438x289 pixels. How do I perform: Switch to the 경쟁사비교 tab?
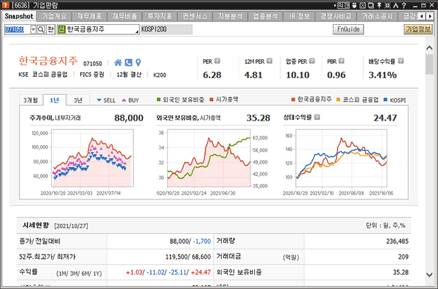point(336,16)
